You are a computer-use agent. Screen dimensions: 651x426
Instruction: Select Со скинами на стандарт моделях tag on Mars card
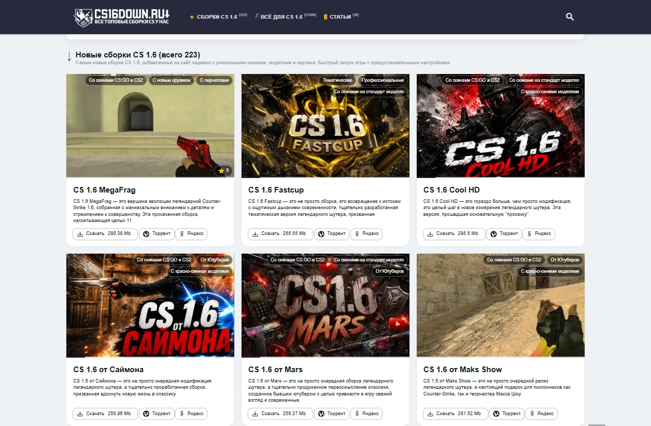tap(369, 260)
